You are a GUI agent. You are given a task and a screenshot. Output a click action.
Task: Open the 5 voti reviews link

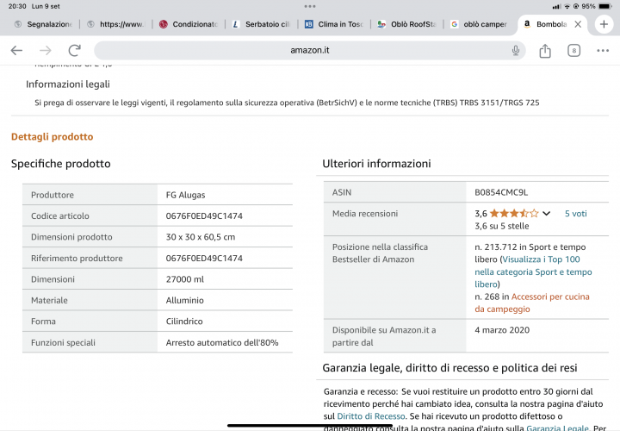click(x=575, y=213)
